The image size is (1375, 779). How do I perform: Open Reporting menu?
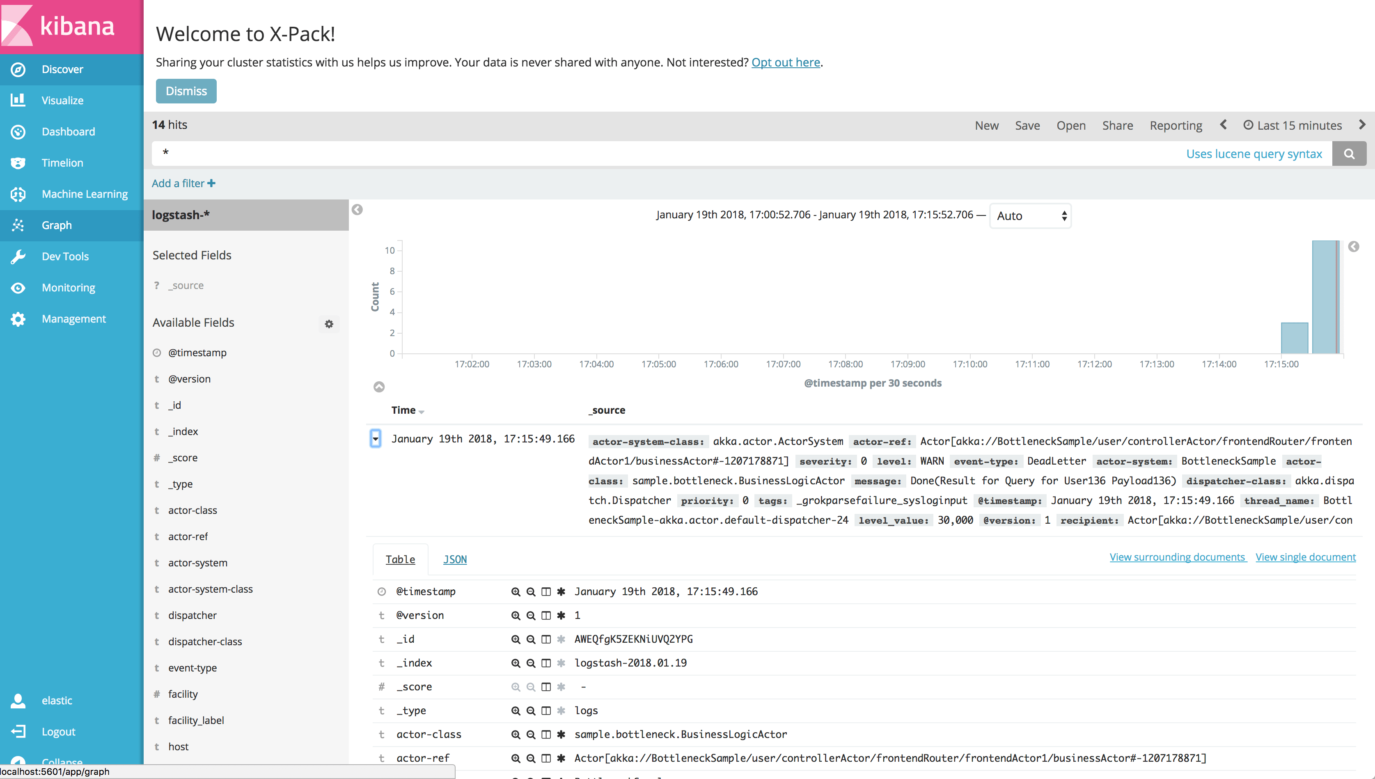(1176, 125)
